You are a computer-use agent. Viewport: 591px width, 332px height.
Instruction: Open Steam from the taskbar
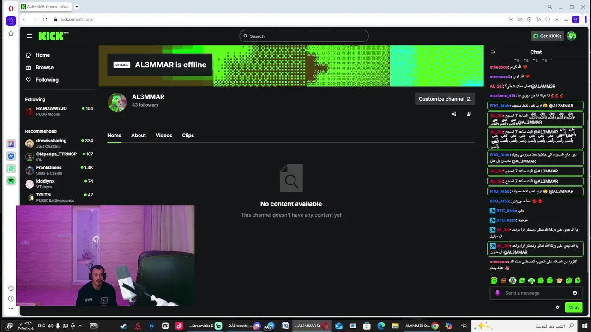[123, 326]
